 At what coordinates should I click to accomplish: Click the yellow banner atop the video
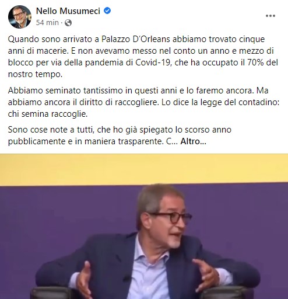click(144, 169)
